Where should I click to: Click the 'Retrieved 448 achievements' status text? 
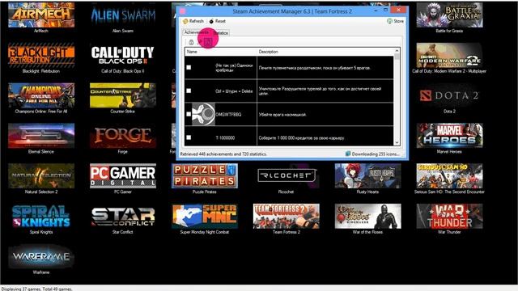(223, 154)
